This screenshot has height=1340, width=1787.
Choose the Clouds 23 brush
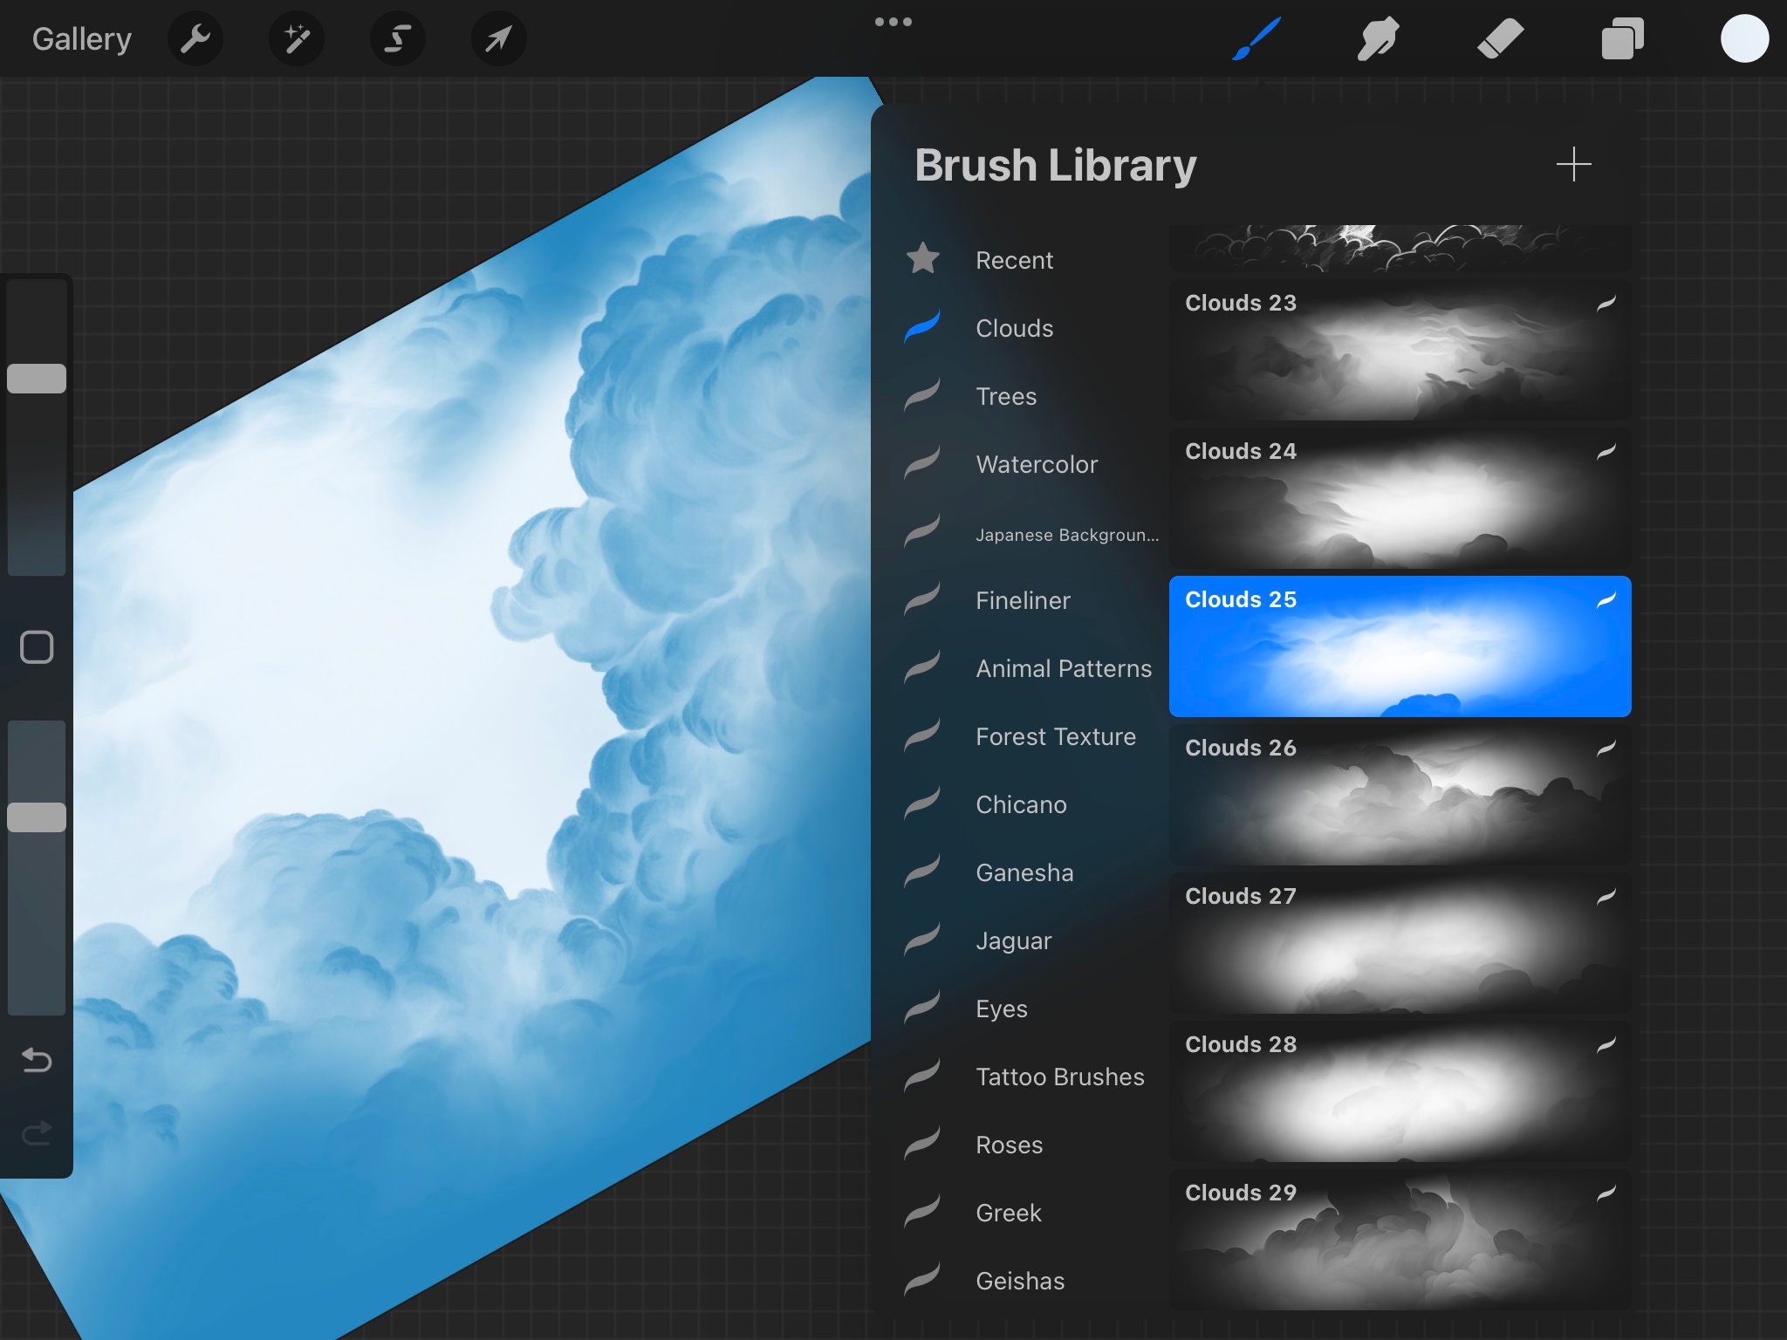(x=1400, y=350)
